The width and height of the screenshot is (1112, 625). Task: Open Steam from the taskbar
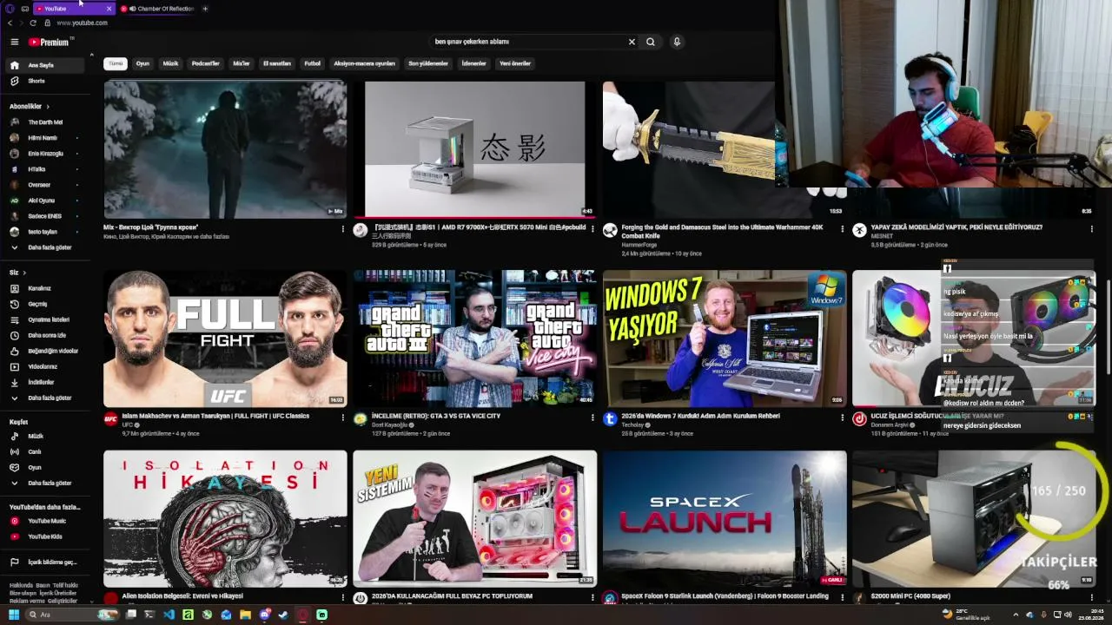point(283,615)
